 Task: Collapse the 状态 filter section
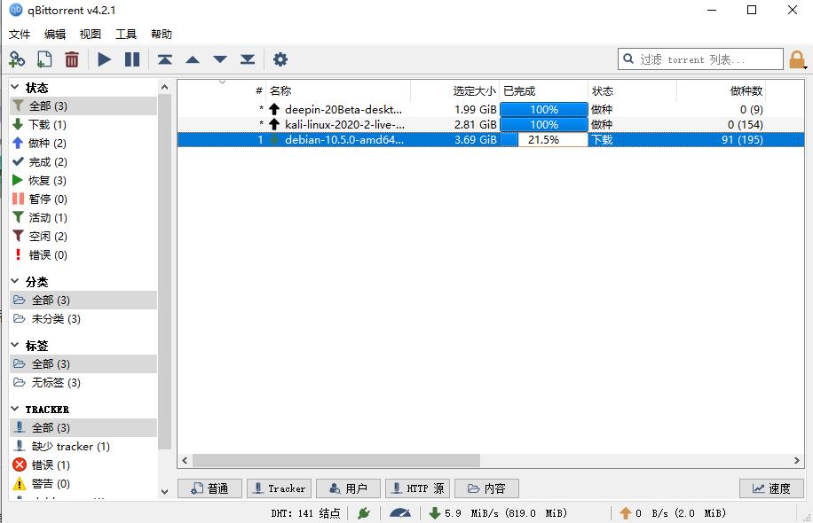click(16, 88)
